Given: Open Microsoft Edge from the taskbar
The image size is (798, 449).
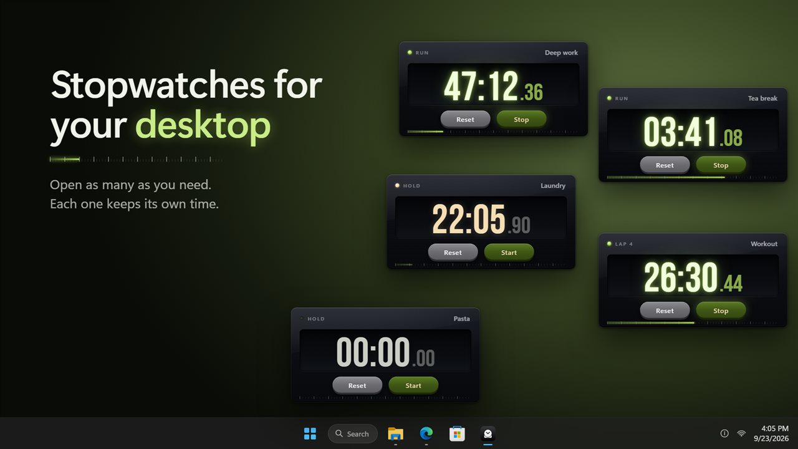Looking at the screenshot, I should (426, 433).
